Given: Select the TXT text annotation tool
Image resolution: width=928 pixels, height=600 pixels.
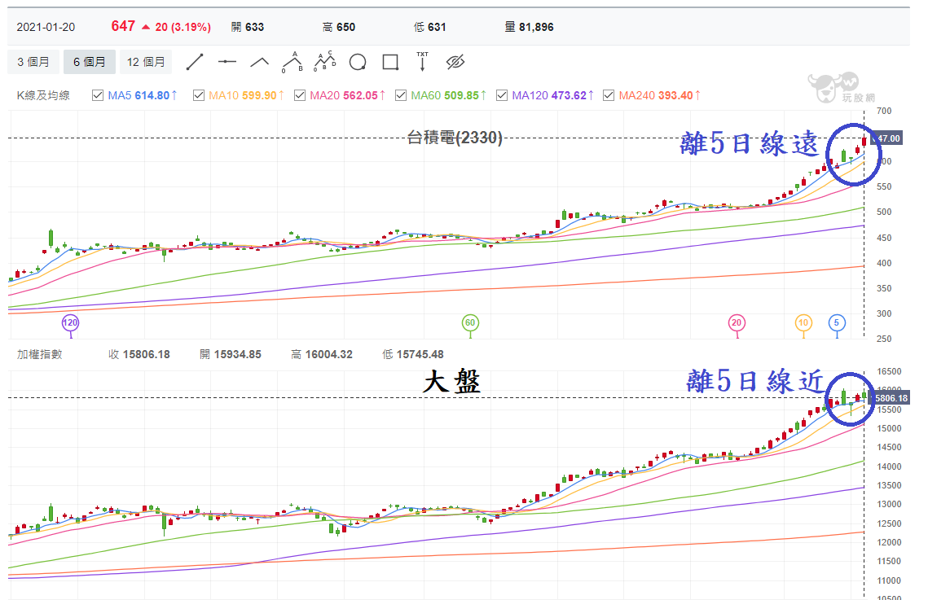Looking at the screenshot, I should pos(423,62).
